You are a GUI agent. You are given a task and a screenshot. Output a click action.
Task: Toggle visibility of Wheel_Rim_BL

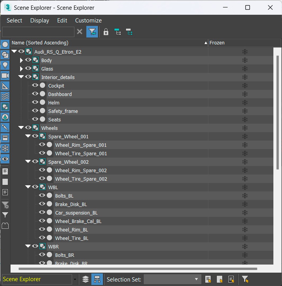42,229
